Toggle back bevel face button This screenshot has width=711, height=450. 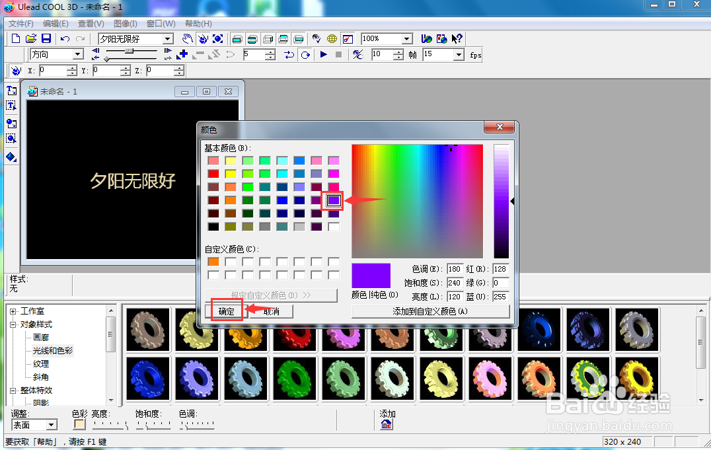click(x=283, y=38)
